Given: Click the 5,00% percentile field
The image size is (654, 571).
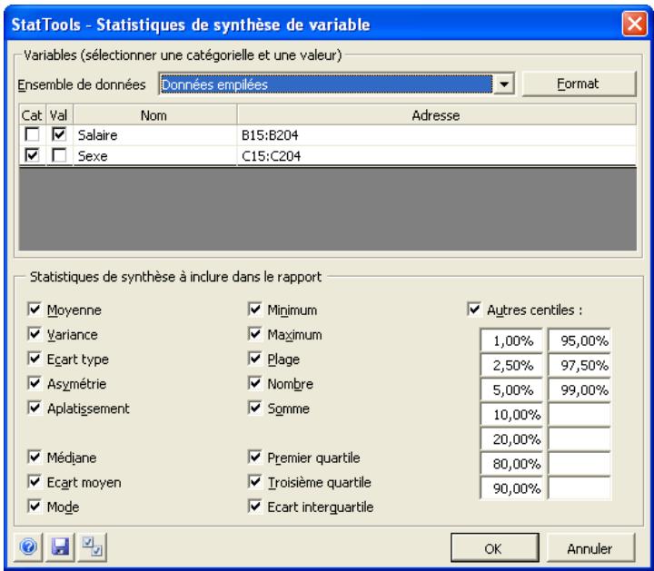Looking at the screenshot, I should pyautogui.click(x=511, y=389).
